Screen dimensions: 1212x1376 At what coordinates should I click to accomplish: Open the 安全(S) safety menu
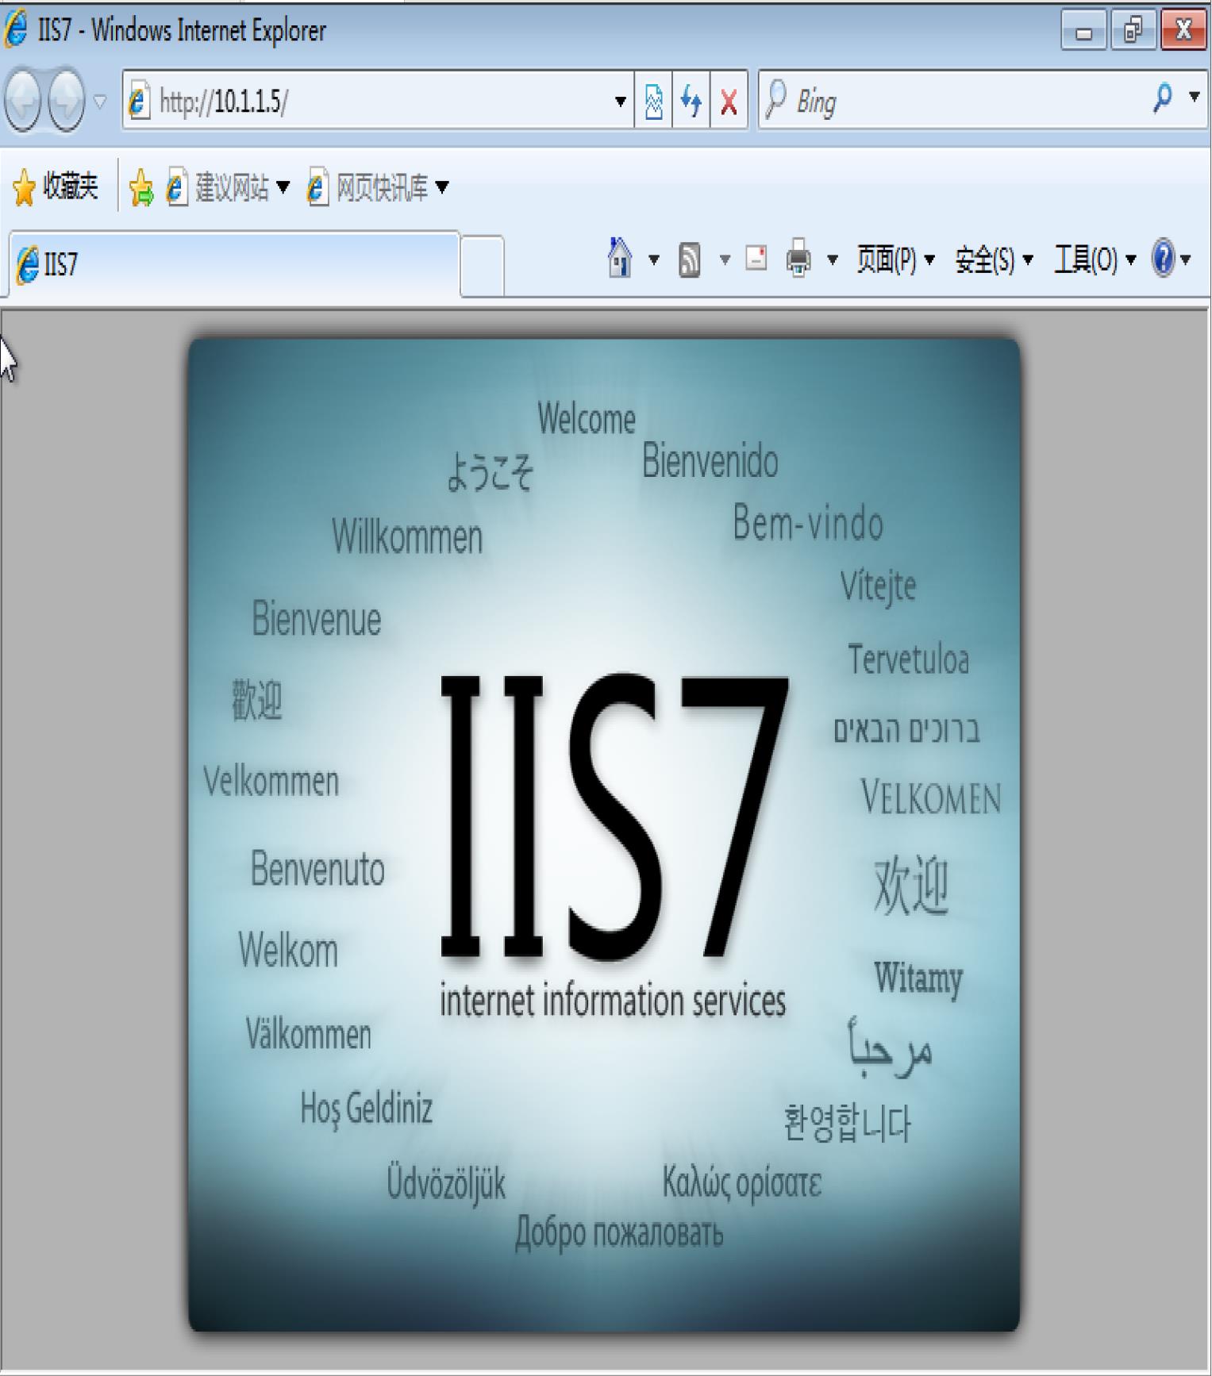995,259
